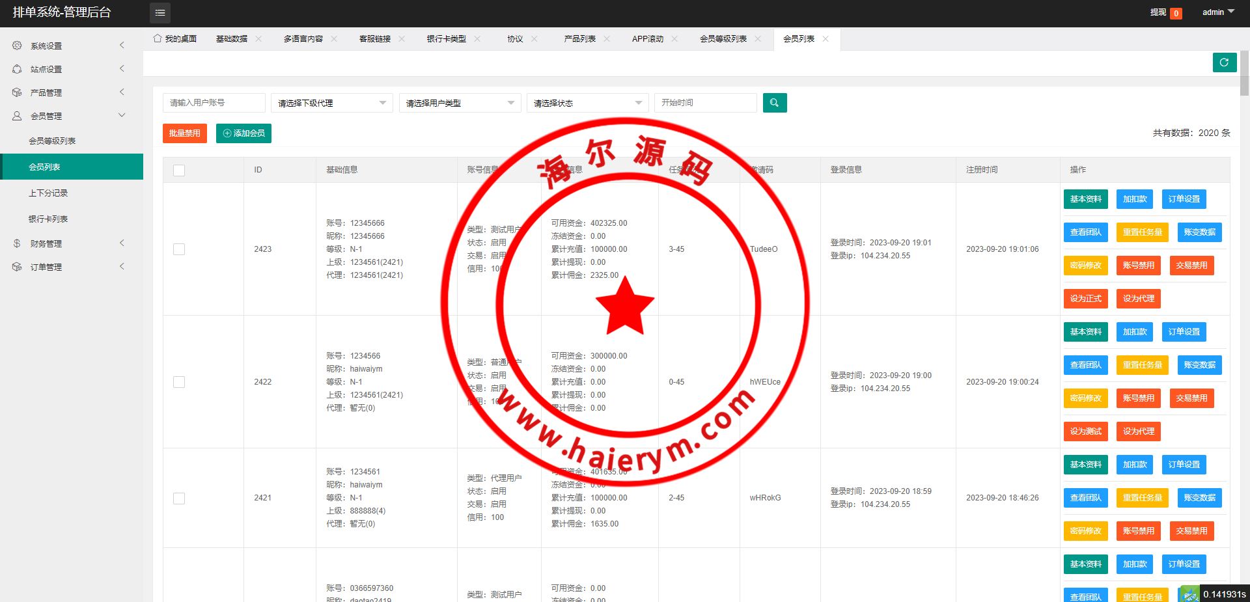This screenshot has width=1250, height=602.
Task: Open the 请选择下级代理 dropdown
Action: pyautogui.click(x=331, y=103)
